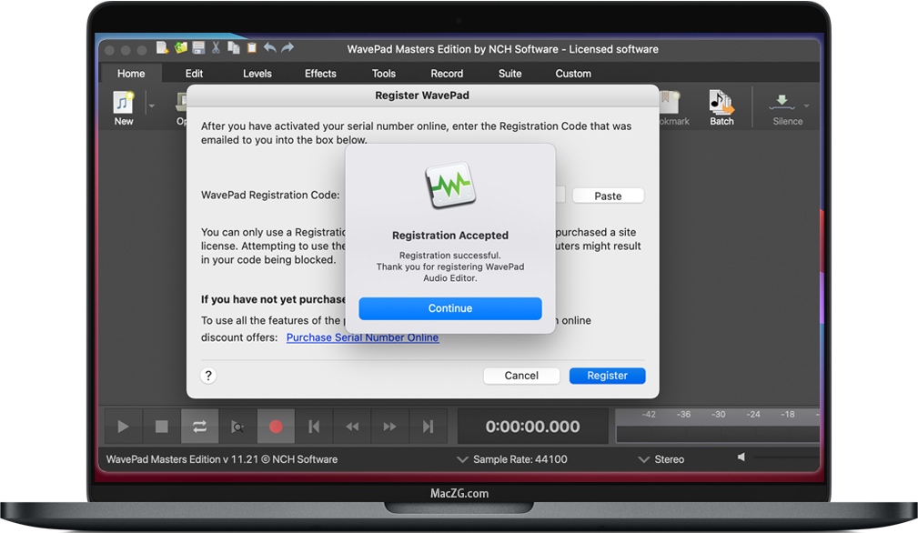Click the Cut scissors icon
918x533 pixels.
[216, 48]
